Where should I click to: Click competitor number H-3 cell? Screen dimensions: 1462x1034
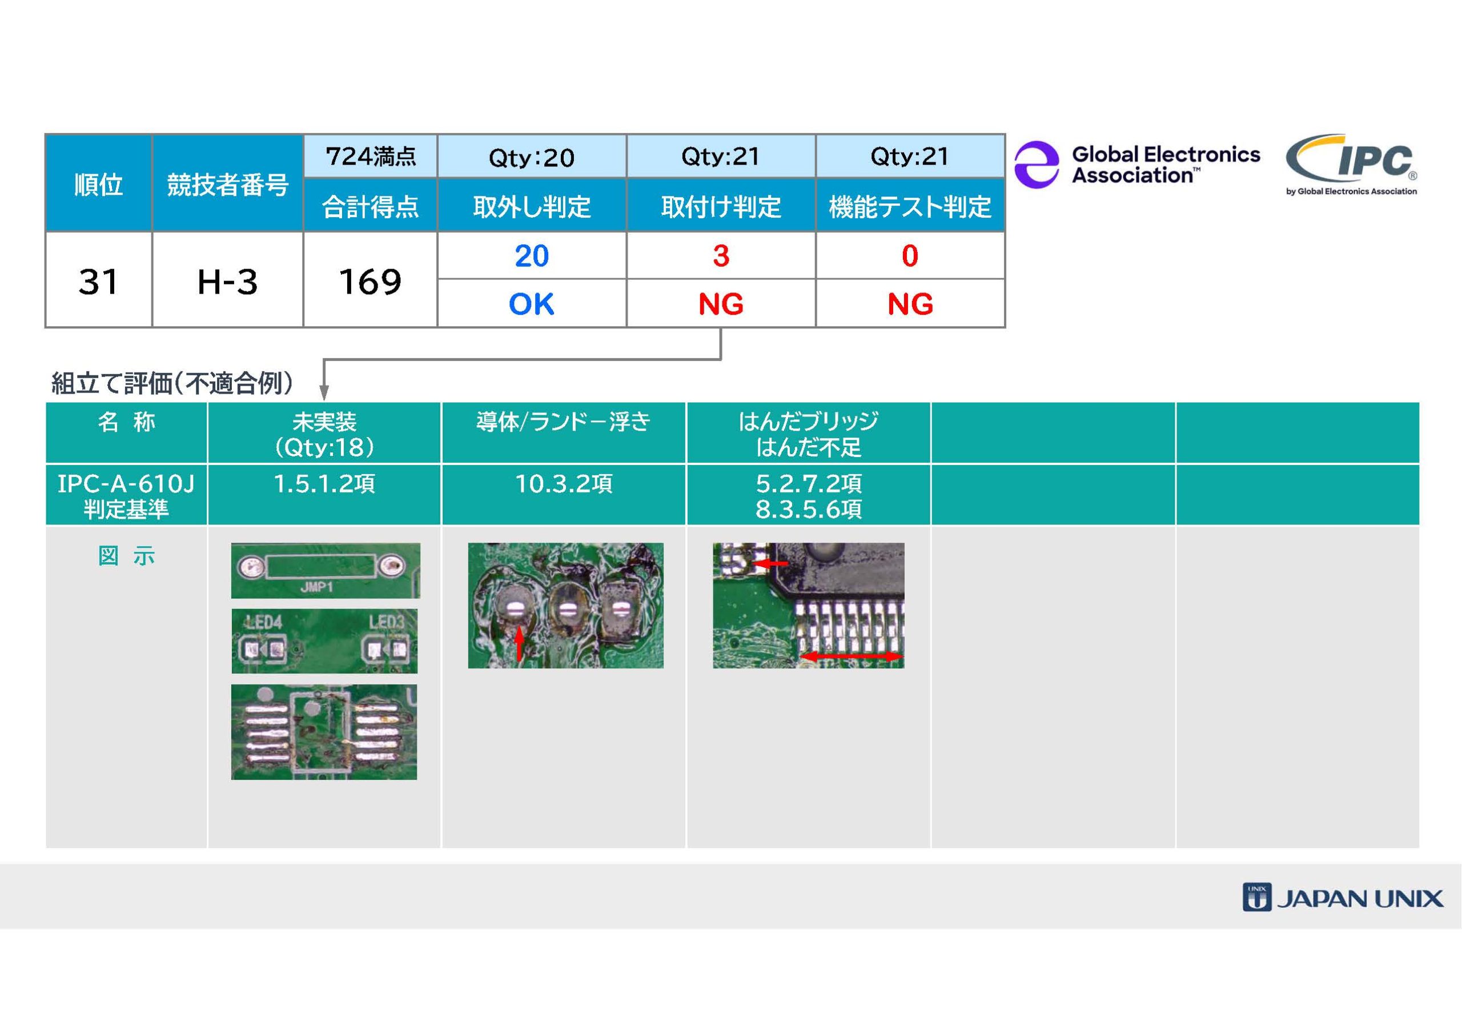pyautogui.click(x=227, y=280)
